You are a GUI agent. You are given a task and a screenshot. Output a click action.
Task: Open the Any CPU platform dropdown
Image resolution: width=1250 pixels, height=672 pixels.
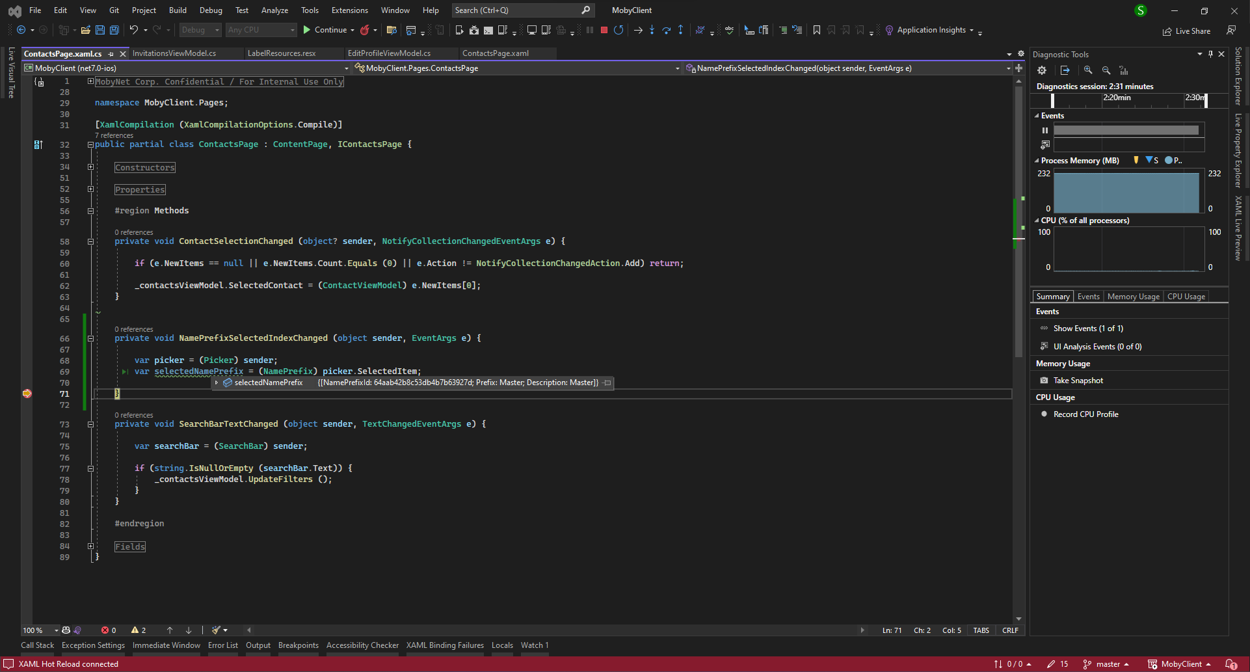click(260, 30)
